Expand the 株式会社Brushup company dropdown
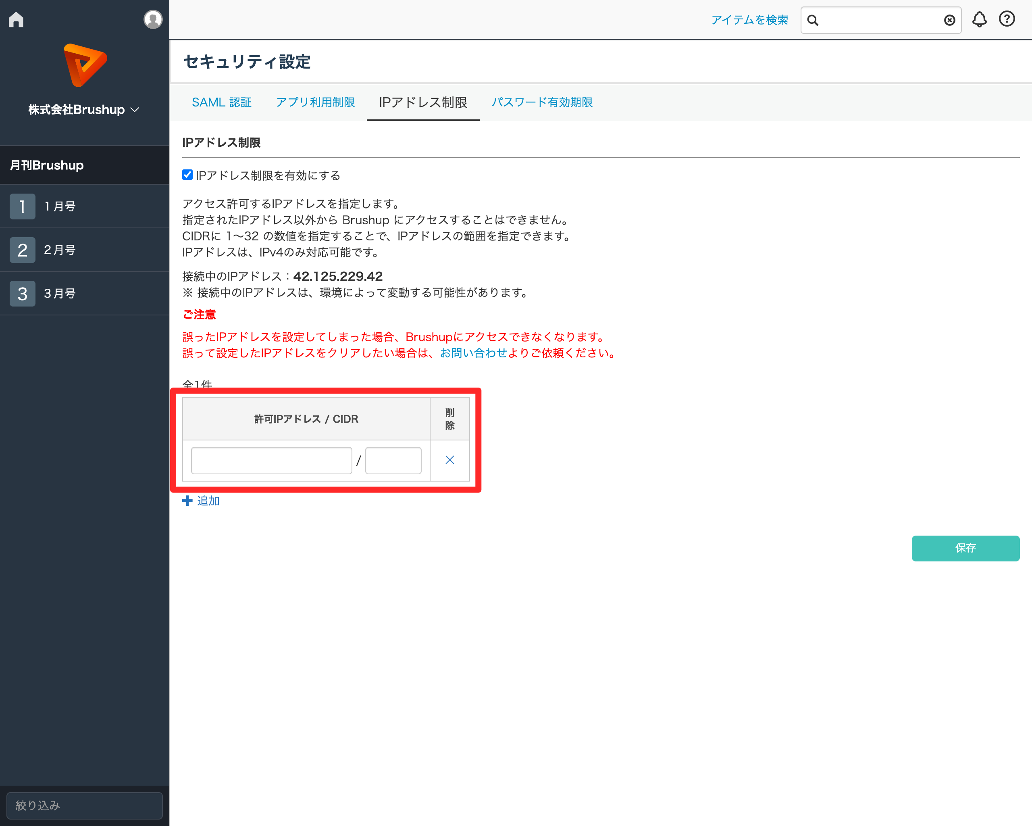The height and width of the screenshot is (826, 1032). point(84,110)
